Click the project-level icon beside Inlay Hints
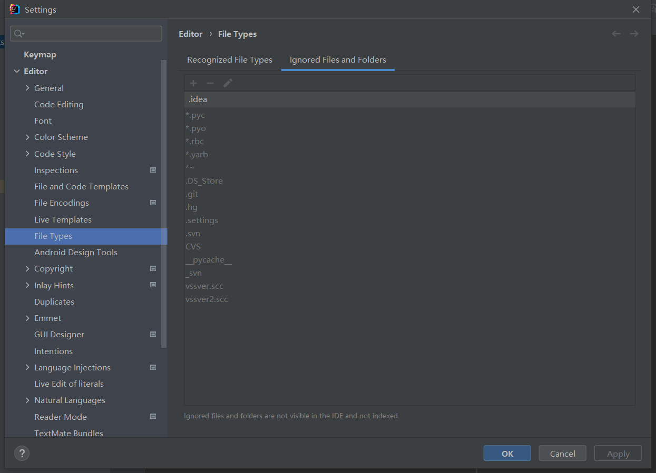Image resolution: width=656 pixels, height=473 pixels. coord(153,285)
